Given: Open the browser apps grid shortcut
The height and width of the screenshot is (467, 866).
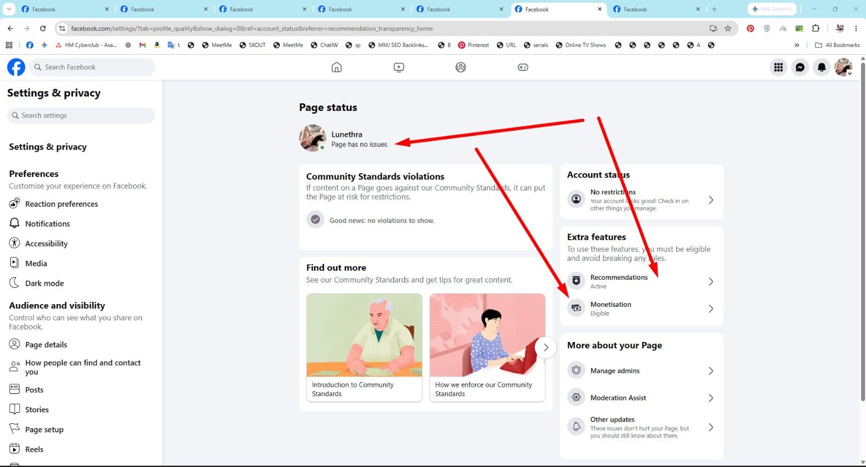Looking at the screenshot, I should coord(9,45).
